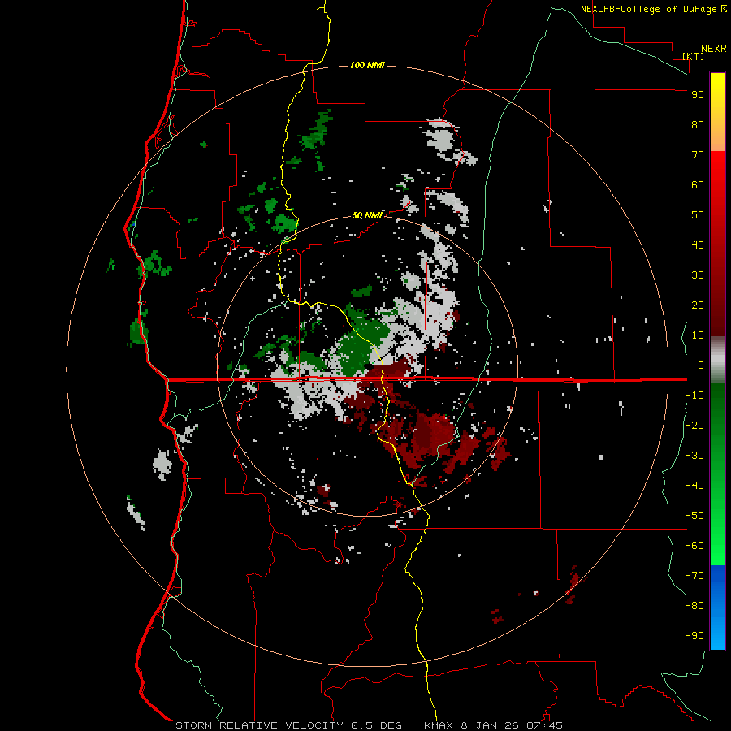731x731 pixels.
Task: Click the positive 80 scale value
Action: point(698,125)
